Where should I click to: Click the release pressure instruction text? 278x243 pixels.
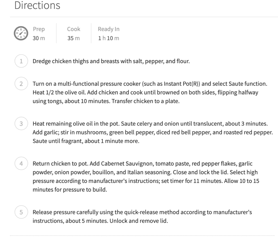[142, 216]
